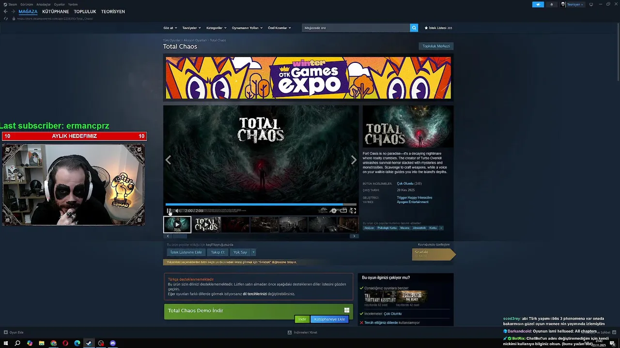Go to the Sıradaki queue item
The height and width of the screenshot is (348, 620).
click(433, 254)
